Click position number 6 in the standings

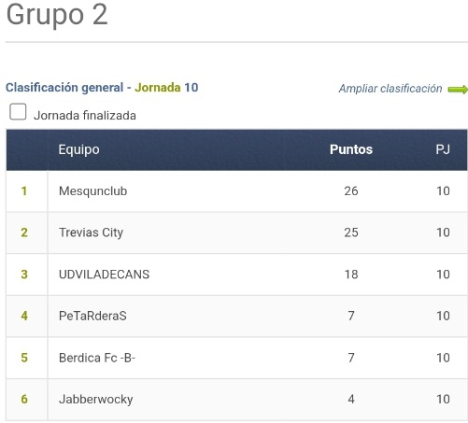click(x=24, y=400)
